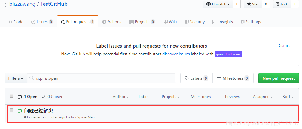The image size is (302, 129).
Task: Click the pull request search field
Action: (104, 78)
